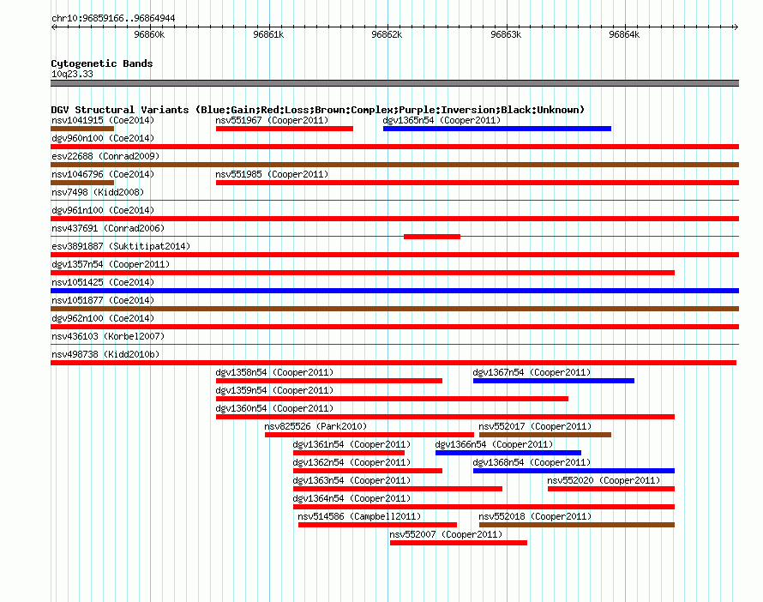This screenshot has height=602, width=763.
Task: Click the nsv1041915 (Coe2014) variant label
Action: point(103,120)
